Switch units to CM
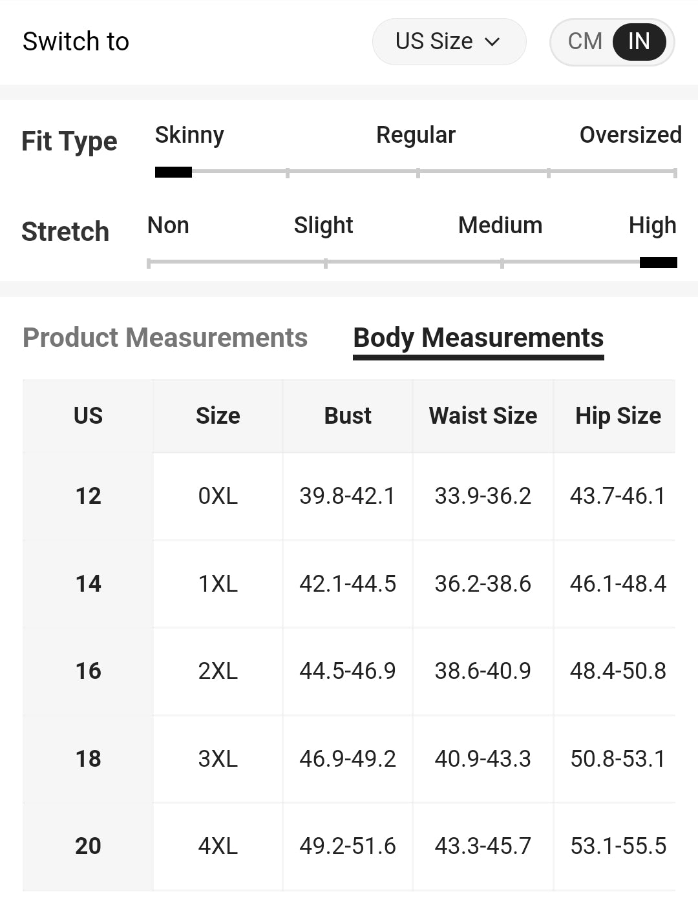Viewport: 698px width, 905px height. [585, 41]
